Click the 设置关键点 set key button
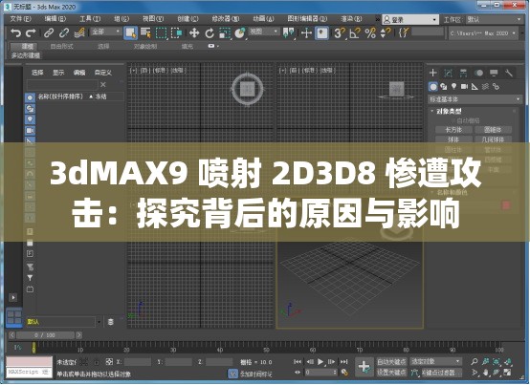The width and height of the screenshot is (530, 385). 391,373
